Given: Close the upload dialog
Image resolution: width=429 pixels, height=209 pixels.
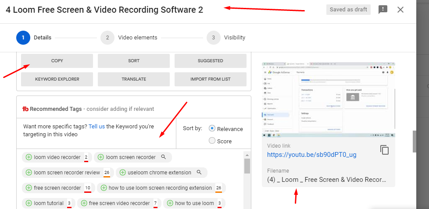Looking at the screenshot, I should (400, 10).
